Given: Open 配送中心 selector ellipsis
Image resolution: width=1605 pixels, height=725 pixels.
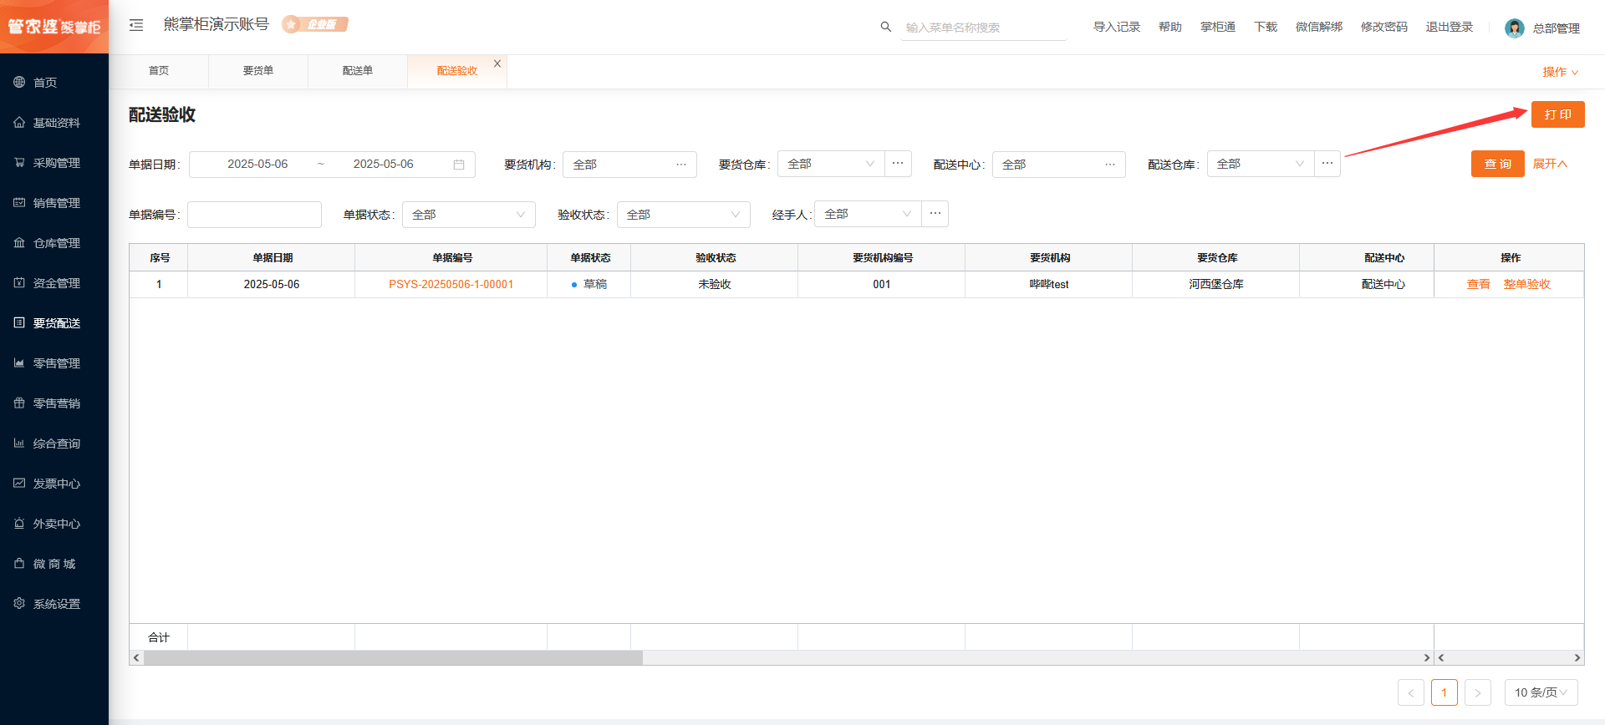Looking at the screenshot, I should [1110, 165].
